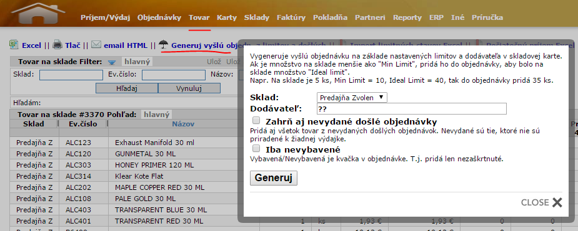Click the Ev.číslo column header
The image size is (578, 231).
[83, 124]
